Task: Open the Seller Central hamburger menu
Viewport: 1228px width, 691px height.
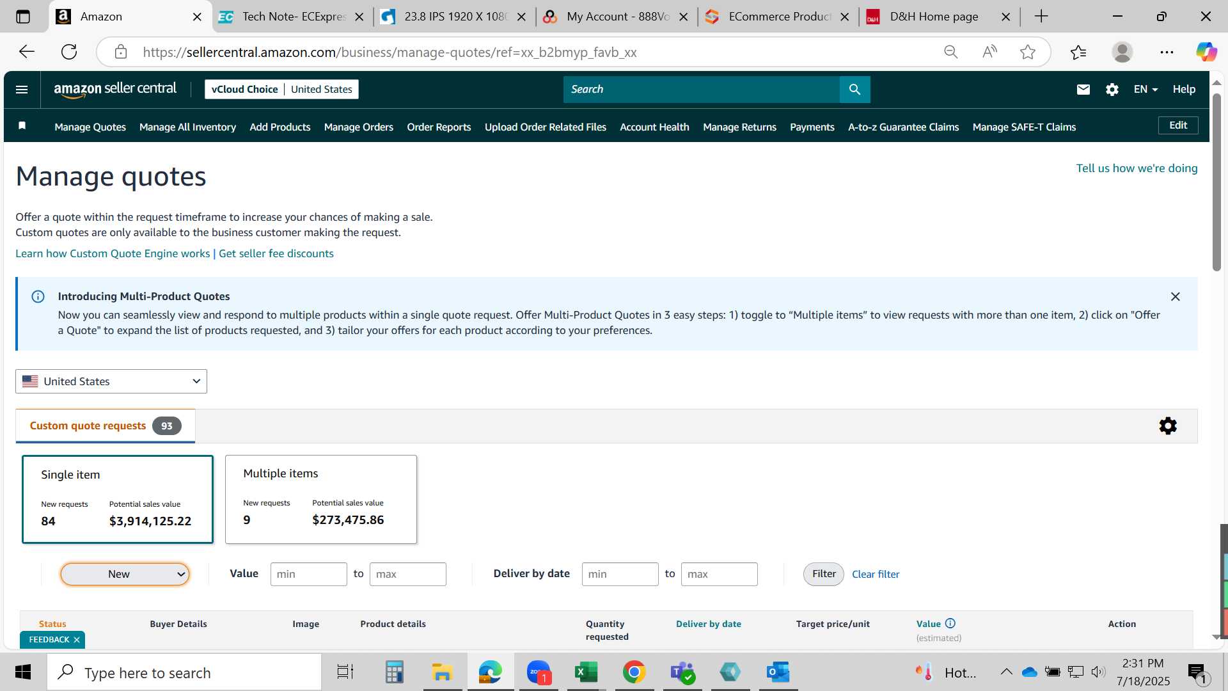Action: pyautogui.click(x=22, y=90)
